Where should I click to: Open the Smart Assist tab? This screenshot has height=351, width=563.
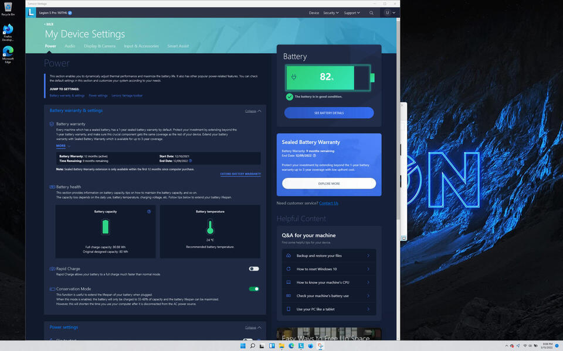pyautogui.click(x=178, y=46)
